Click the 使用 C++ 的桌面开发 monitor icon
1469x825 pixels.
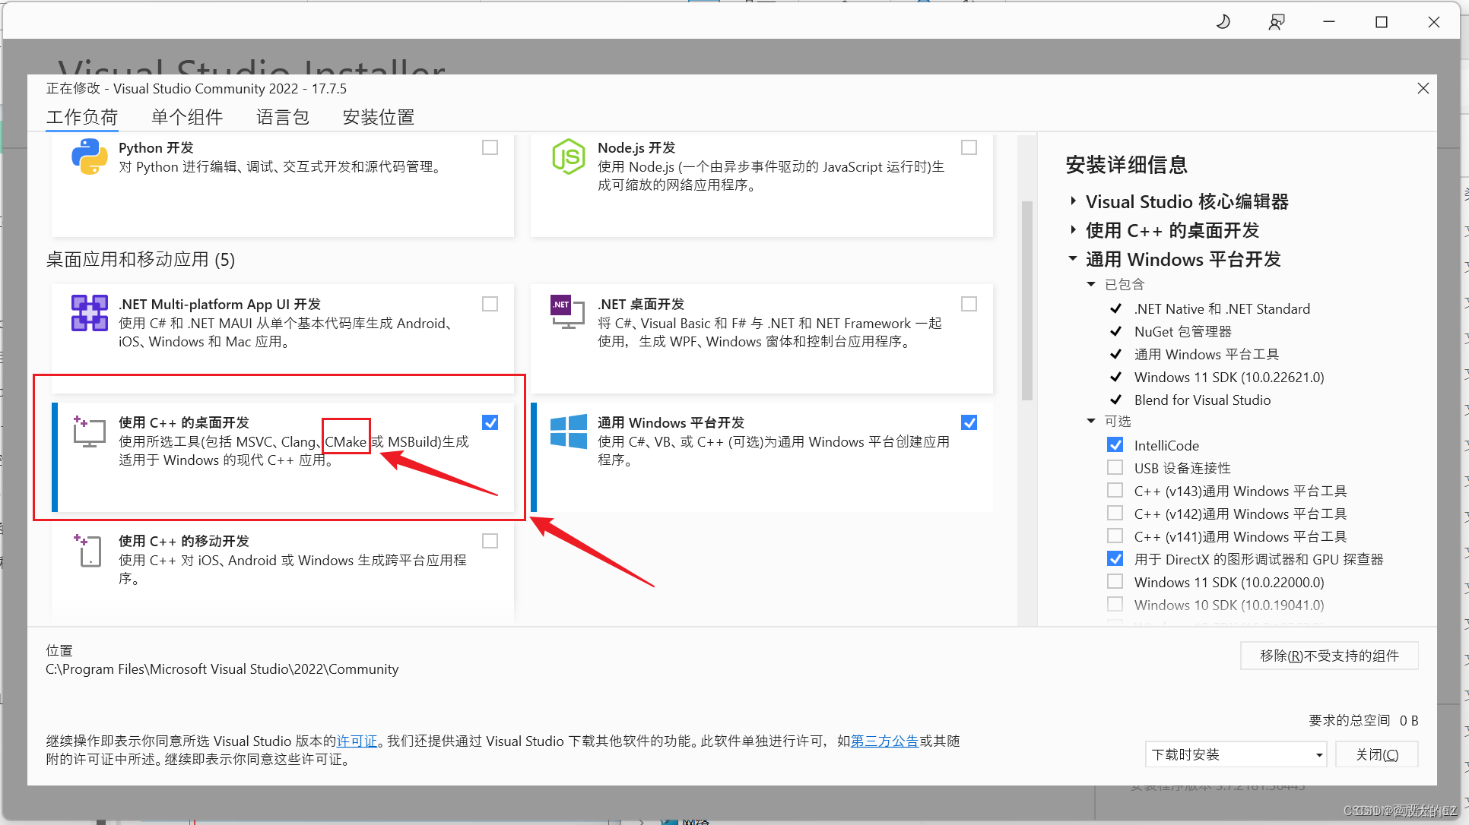89,431
